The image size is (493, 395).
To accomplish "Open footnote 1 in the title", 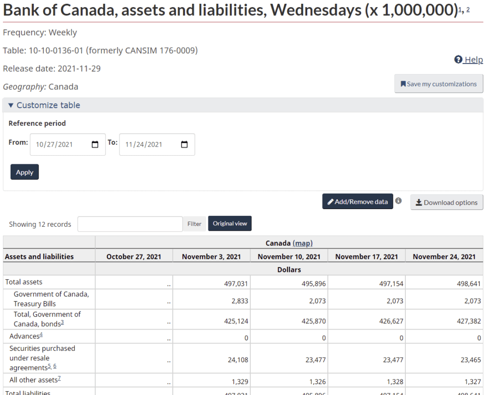I will pos(460,10).
